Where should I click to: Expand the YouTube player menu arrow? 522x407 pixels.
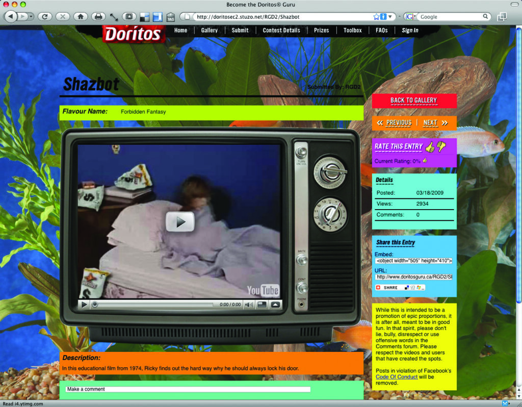pyautogui.click(x=275, y=304)
